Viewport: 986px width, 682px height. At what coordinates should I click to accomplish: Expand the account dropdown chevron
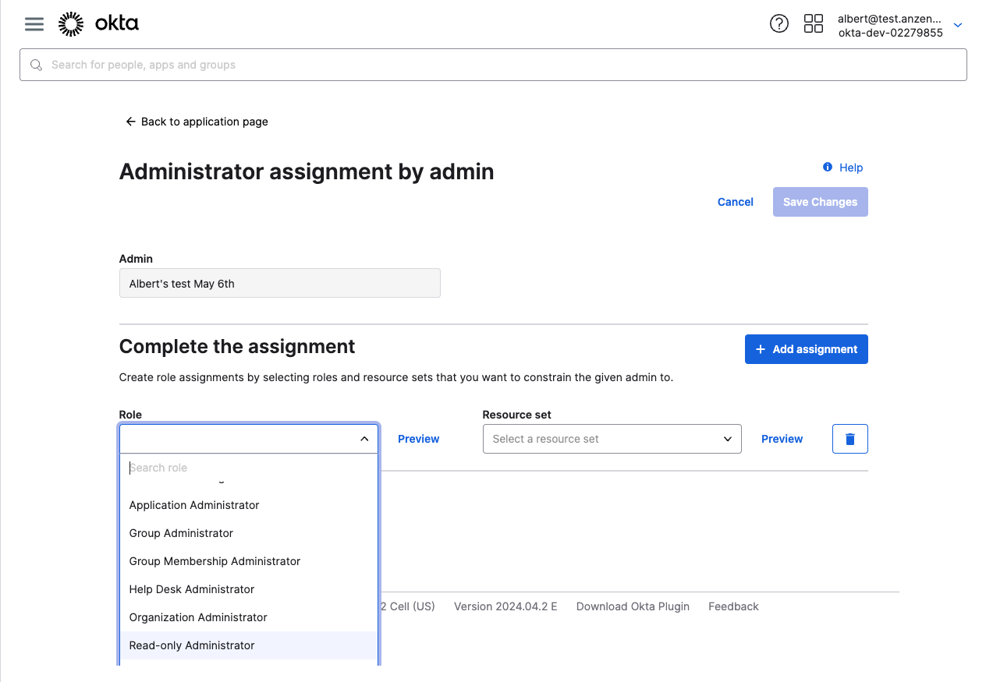point(958,25)
